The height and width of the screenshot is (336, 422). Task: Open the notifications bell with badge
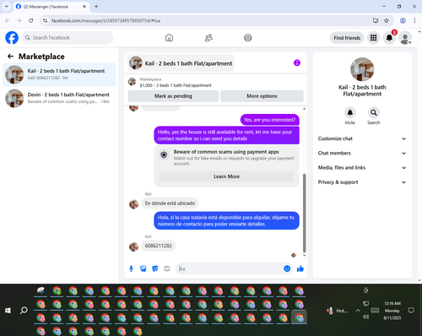coord(389,38)
